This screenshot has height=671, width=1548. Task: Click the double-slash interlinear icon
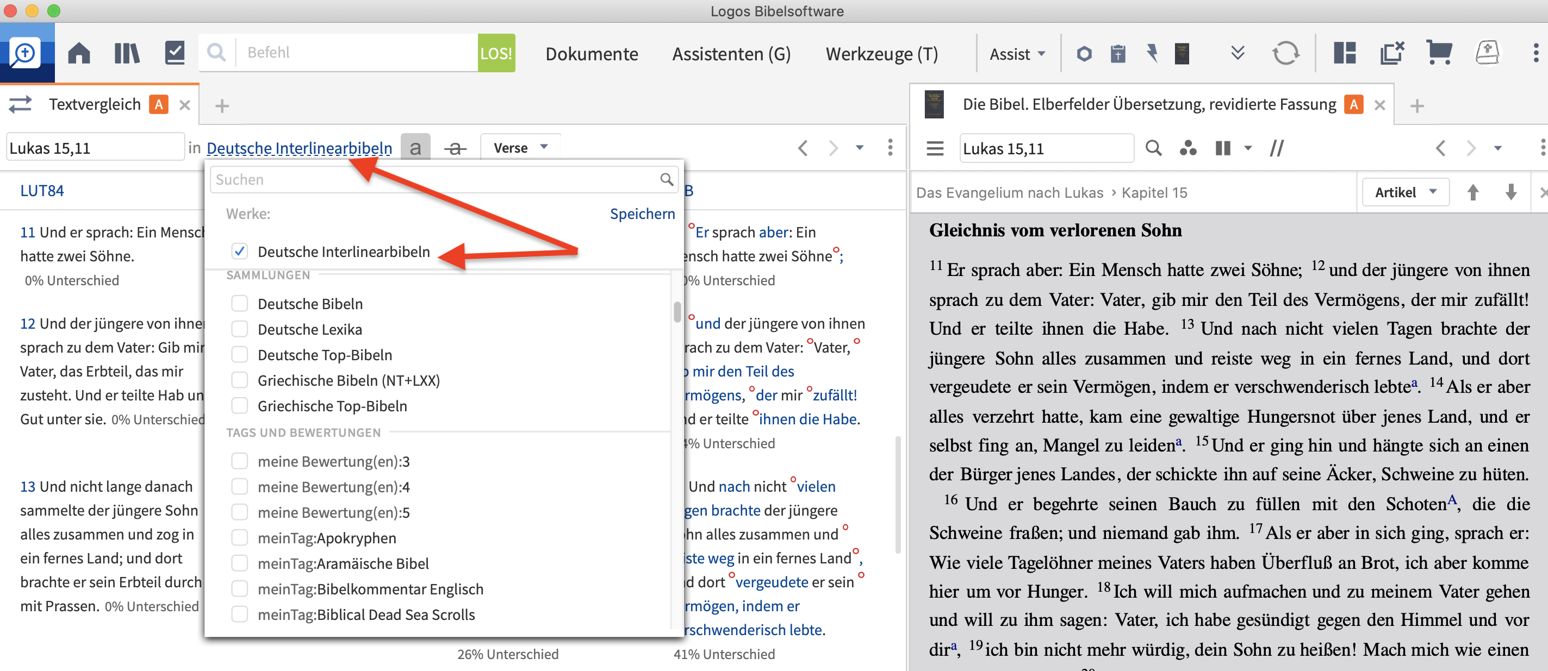click(1277, 148)
